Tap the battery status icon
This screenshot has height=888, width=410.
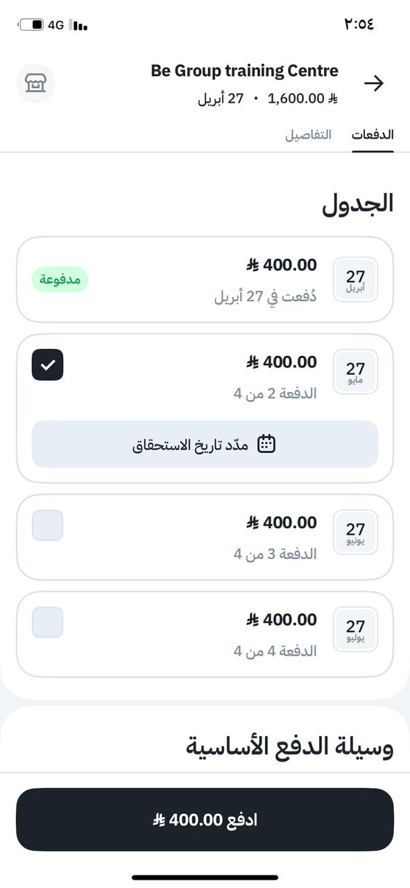pos(31,25)
